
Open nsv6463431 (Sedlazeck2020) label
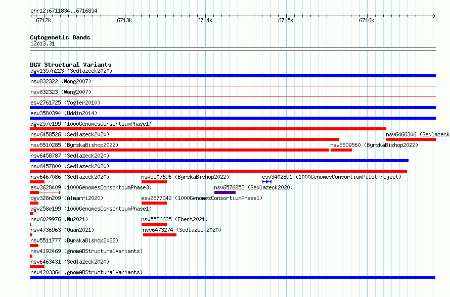(70, 262)
